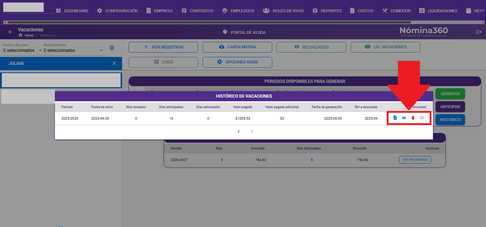The image size is (486, 227).
Task: Click the Valor pagado column header
Action: coord(243,107)
